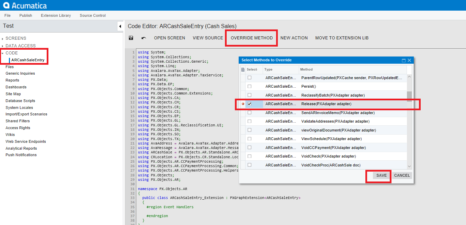466x225 pixels.
Task: Click the NEW ACTION button
Action: (x=294, y=38)
